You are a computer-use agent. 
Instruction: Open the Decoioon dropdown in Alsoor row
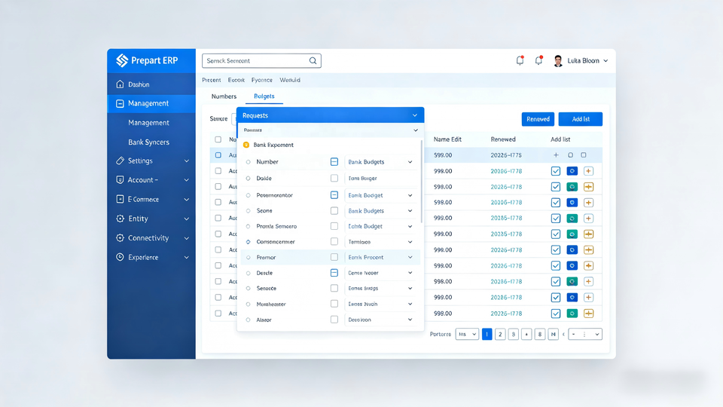click(380, 320)
